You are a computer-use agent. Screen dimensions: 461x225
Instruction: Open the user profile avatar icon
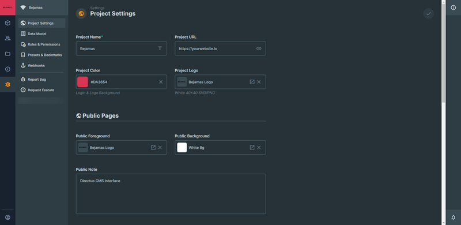click(x=7, y=217)
